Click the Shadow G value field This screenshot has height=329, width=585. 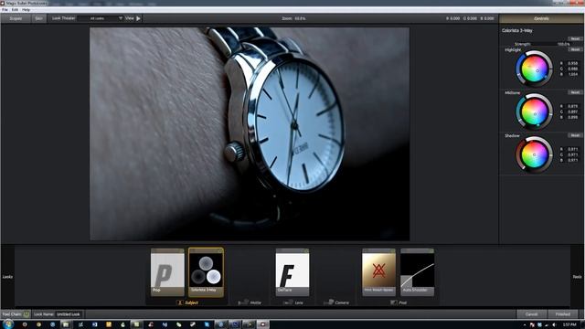pos(572,154)
